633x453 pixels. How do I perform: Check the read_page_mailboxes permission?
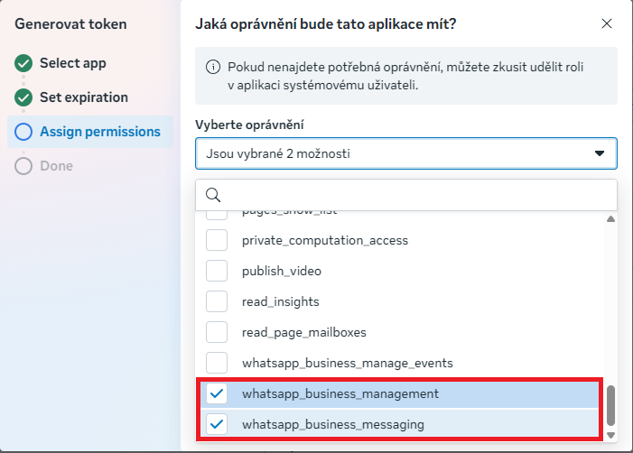pyautogui.click(x=217, y=332)
